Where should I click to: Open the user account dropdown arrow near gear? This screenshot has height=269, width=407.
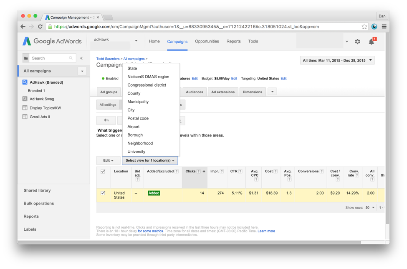click(x=347, y=41)
